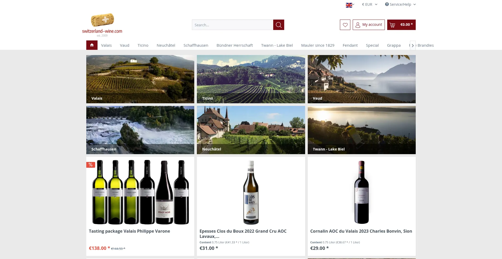Open the wishlist heart icon
The width and height of the screenshot is (502, 259).
[345, 25]
